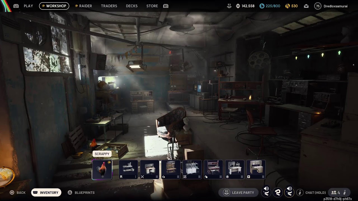Open the level I workbench station
This screenshot has height=201, width=358.
(128, 169)
